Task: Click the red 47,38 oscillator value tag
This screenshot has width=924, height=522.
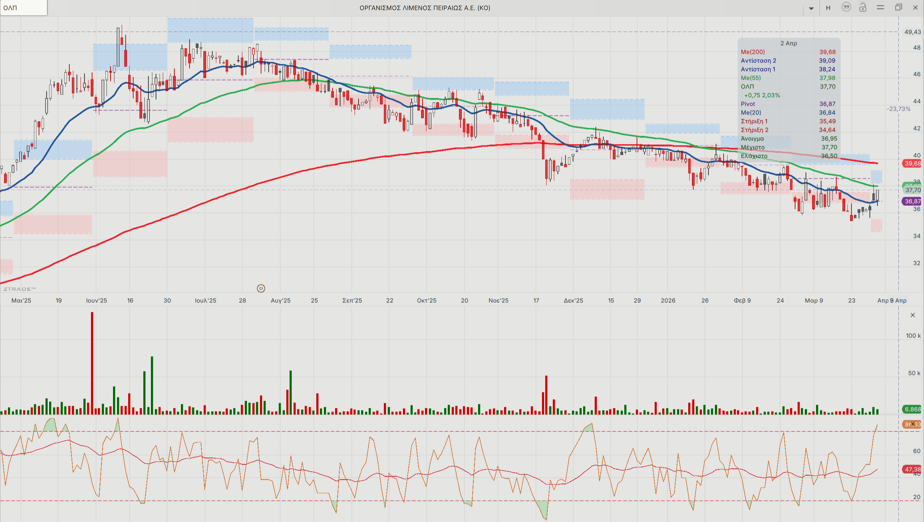Action: tap(912, 469)
